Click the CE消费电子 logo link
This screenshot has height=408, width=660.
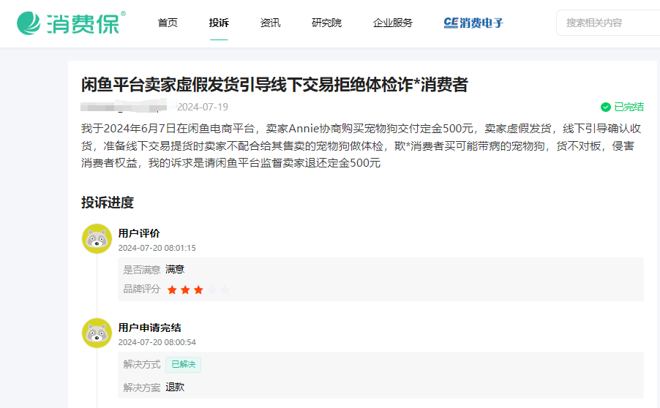click(473, 23)
